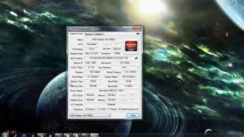The height and width of the screenshot is (137, 244).
Task: Click the Bus Width value 64 Bit
Action: [128, 81]
